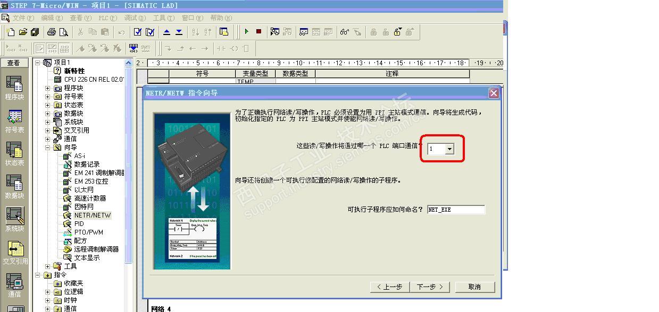Upload from the PLC with the up arrow

pyautogui.click(x=166, y=32)
